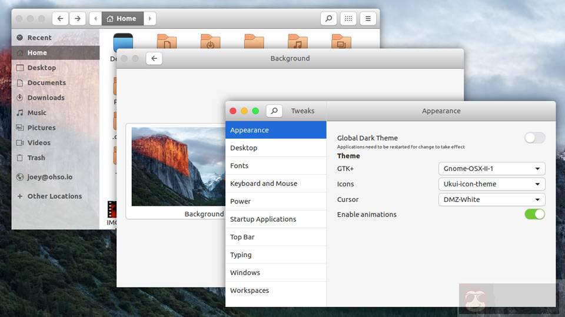Open the Downloads folder icon in Files
The image size is (565, 317).
[x=211, y=41]
